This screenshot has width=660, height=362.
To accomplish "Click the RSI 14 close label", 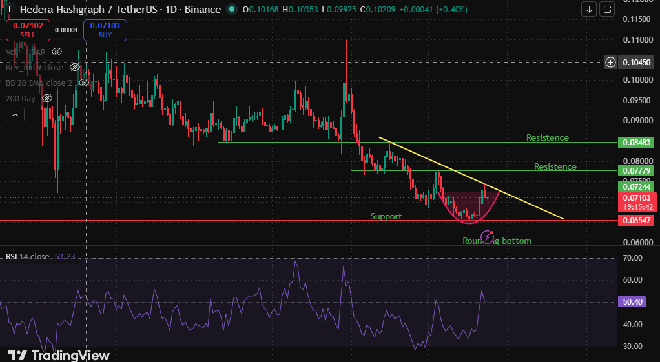I will coord(27,256).
